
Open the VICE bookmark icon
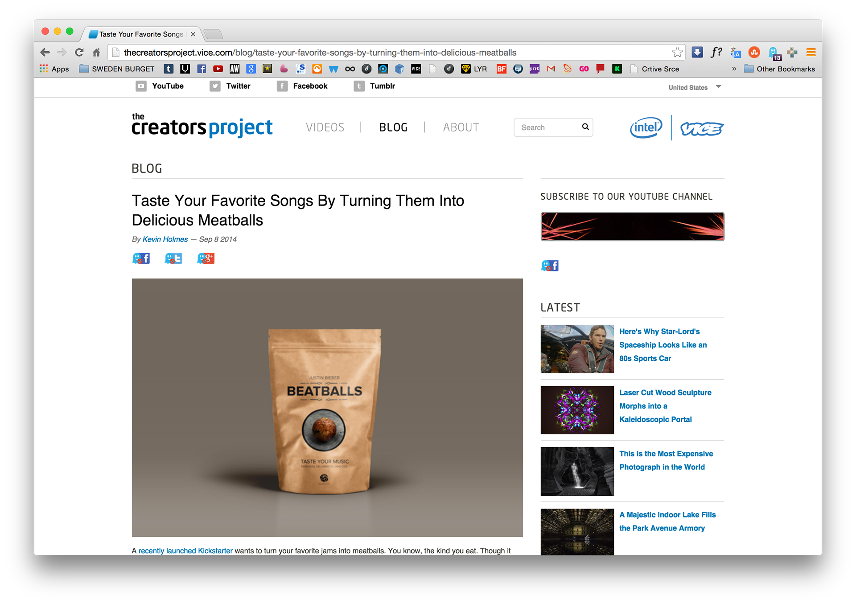[x=416, y=69]
